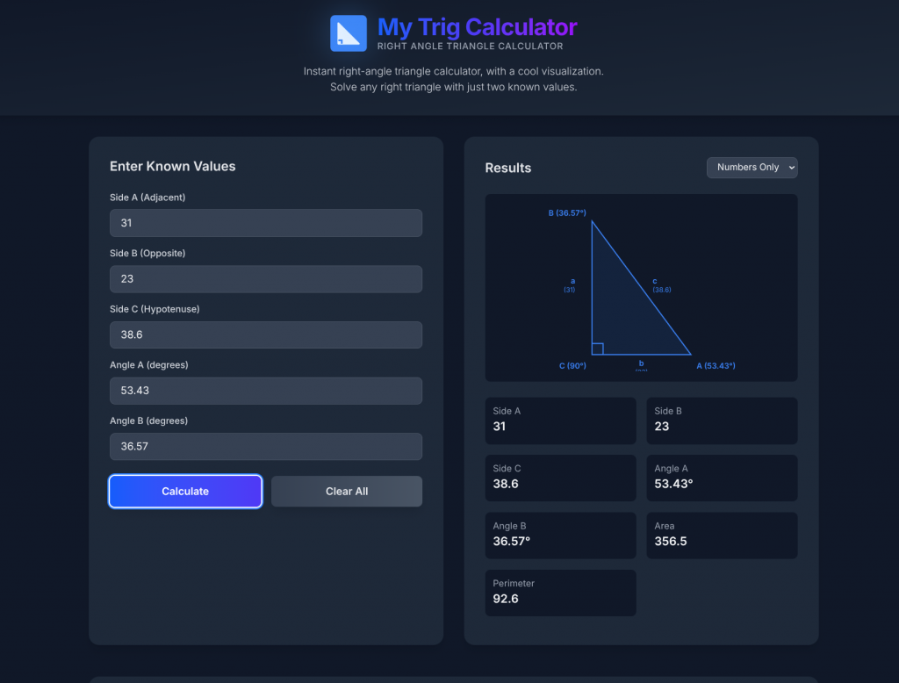Click the Angle B degrees input field
Image resolution: width=899 pixels, height=683 pixels.
click(x=265, y=446)
